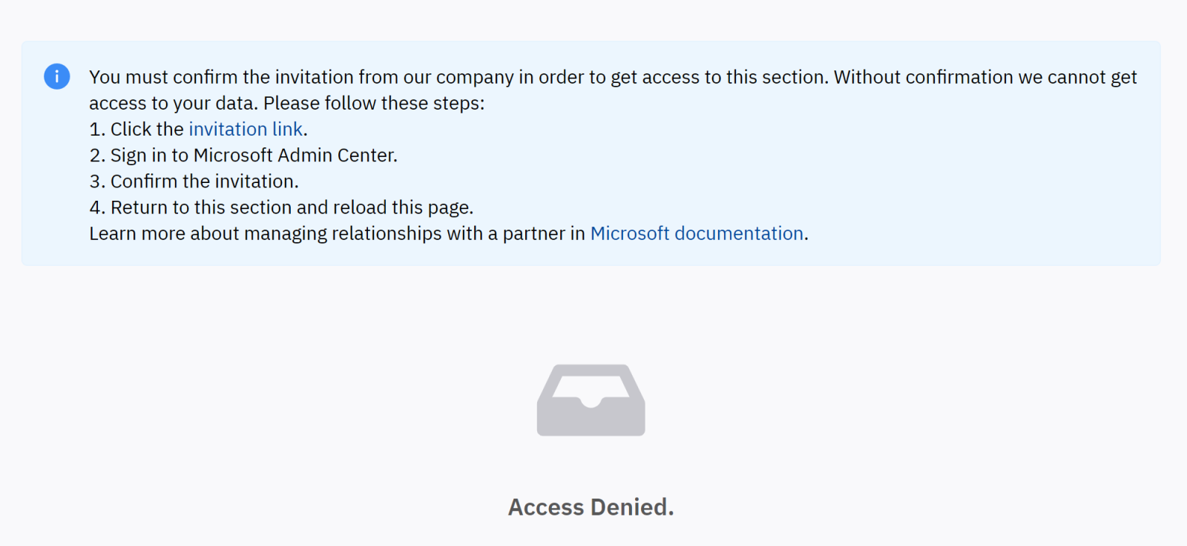
Task: Click the number 2. step marker
Action: 96,156
